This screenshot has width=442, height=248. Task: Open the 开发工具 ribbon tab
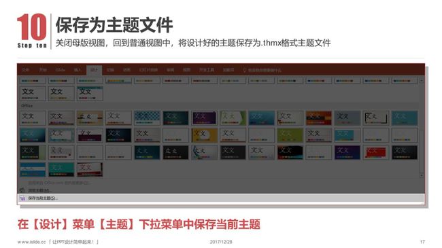207,69
